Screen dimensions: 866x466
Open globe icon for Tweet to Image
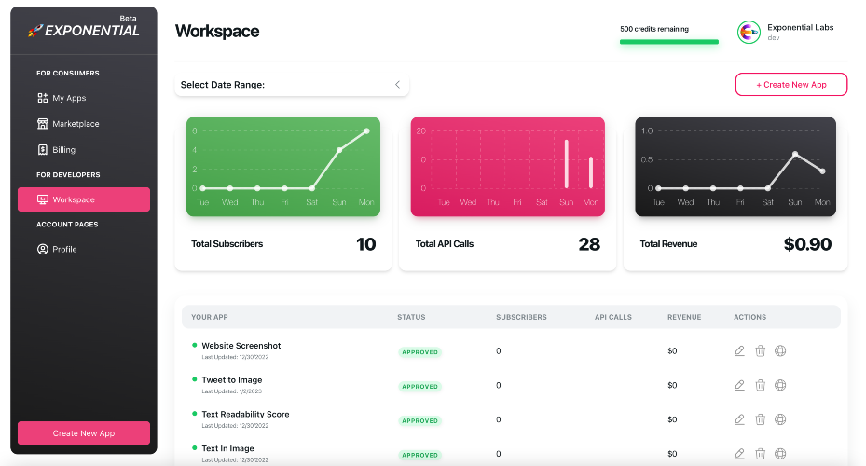(x=780, y=385)
